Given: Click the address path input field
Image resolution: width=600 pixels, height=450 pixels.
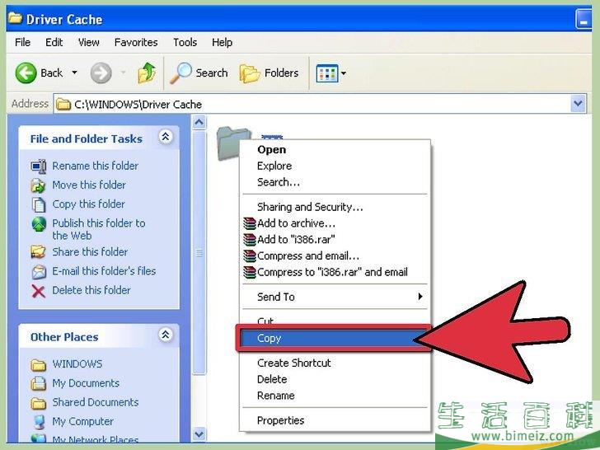Looking at the screenshot, I should pyautogui.click(x=313, y=105).
